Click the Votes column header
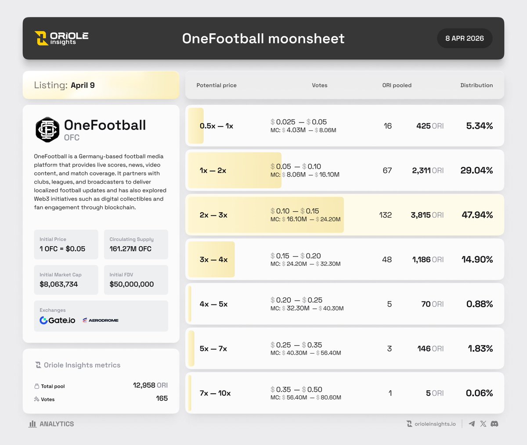Screen dimensions: 527x445 click(x=320, y=85)
